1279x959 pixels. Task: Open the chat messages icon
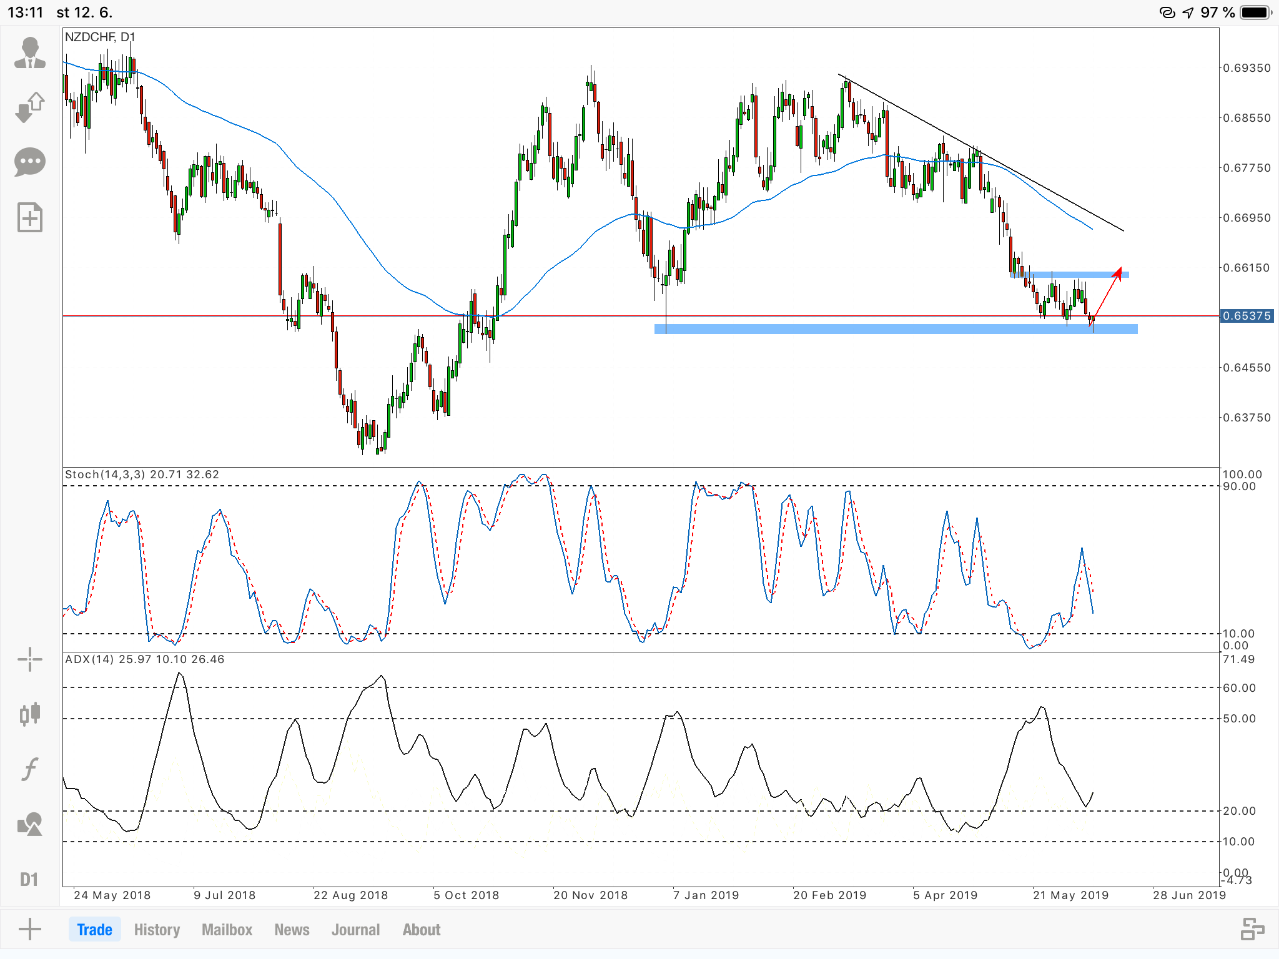(30, 162)
